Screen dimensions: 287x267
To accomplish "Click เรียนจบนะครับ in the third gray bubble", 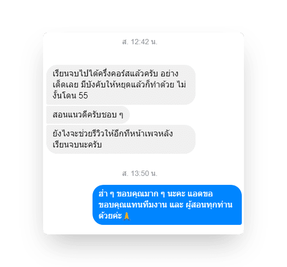I will [77, 145].
